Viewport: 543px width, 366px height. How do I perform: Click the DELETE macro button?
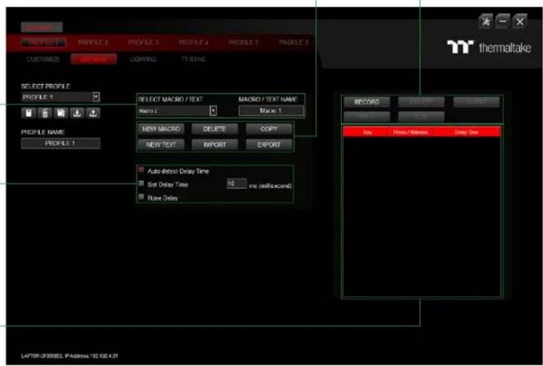pyautogui.click(x=215, y=129)
